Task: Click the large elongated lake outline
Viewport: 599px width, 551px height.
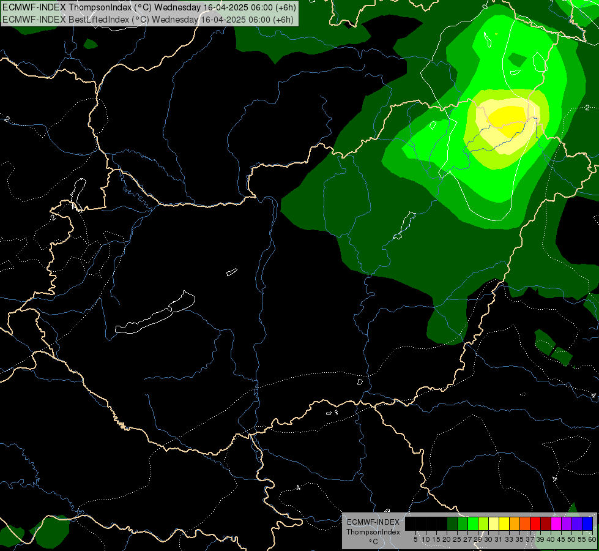Action: (x=155, y=313)
